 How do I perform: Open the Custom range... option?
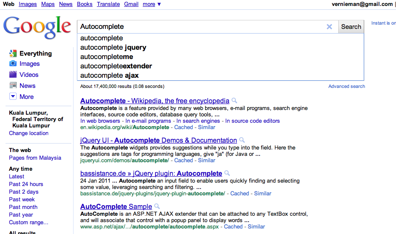28,223
